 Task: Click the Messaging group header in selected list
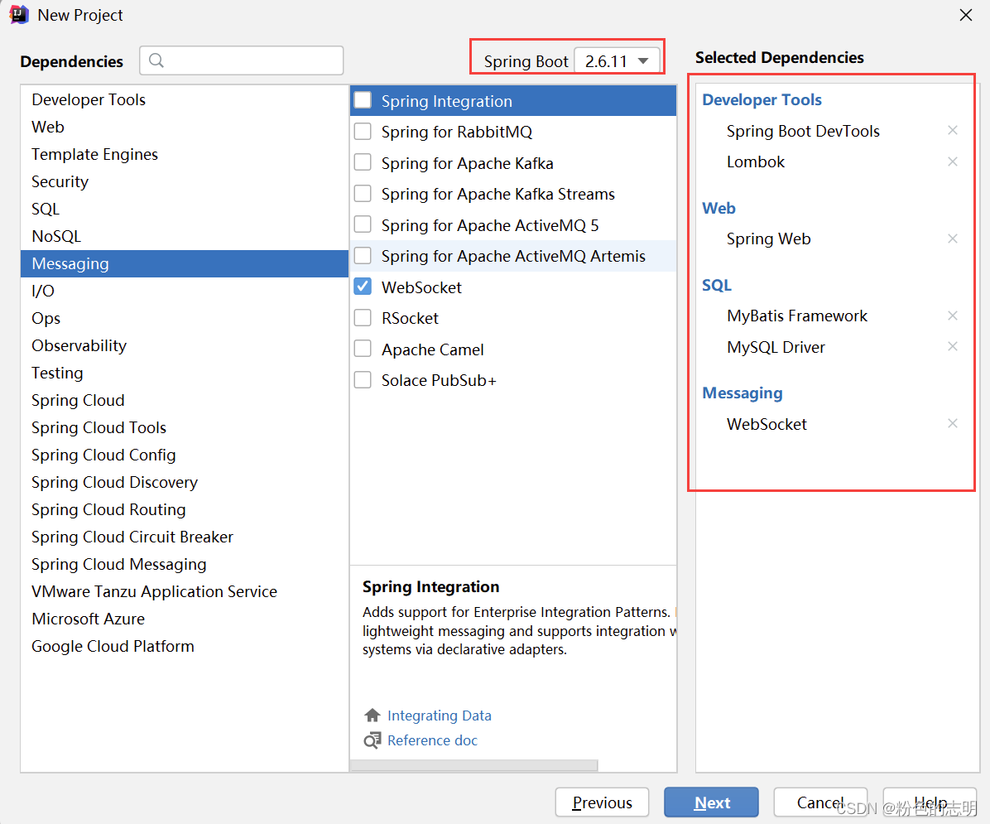coord(742,393)
